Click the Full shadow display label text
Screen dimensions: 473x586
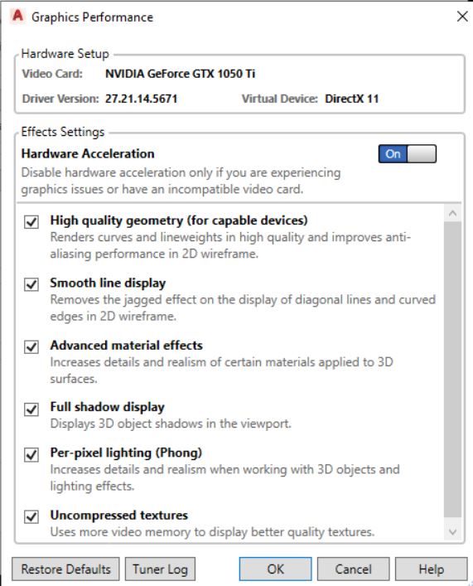tap(107, 407)
